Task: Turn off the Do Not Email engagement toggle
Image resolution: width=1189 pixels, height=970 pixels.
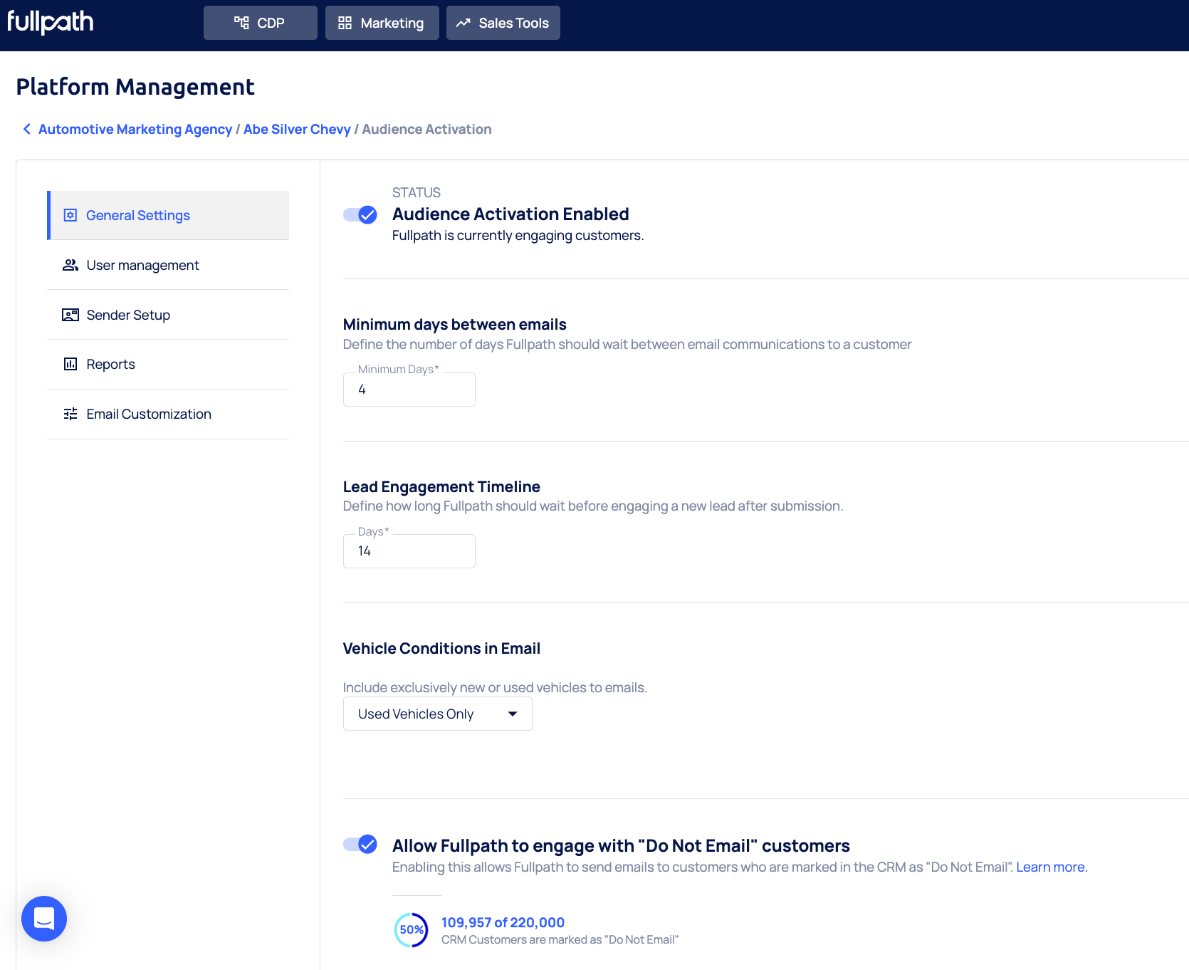Action: 360,845
